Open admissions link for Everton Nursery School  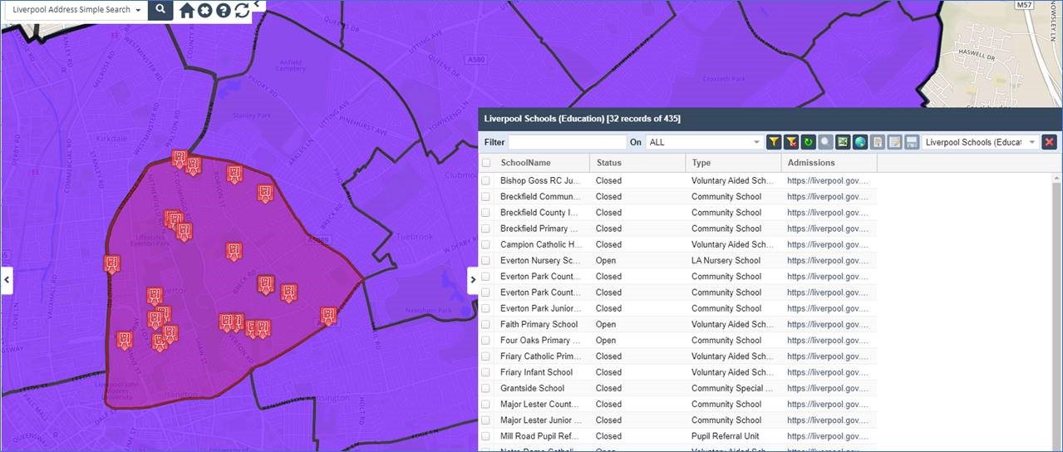coord(829,261)
